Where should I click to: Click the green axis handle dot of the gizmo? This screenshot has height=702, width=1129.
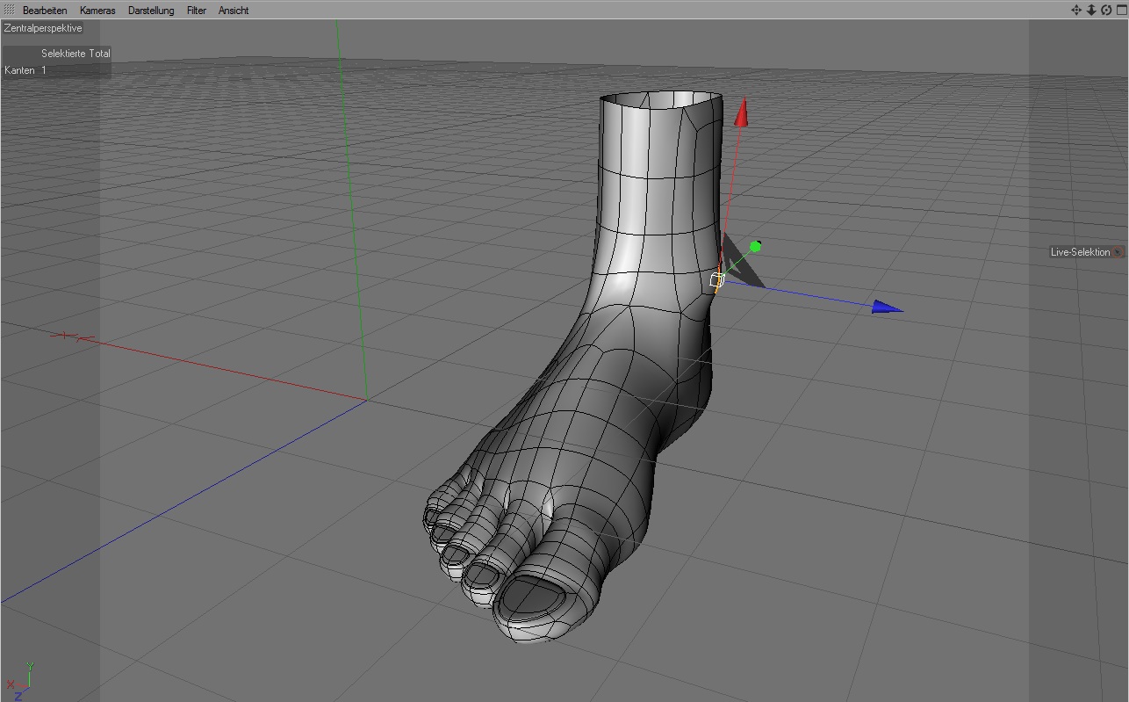click(x=756, y=247)
